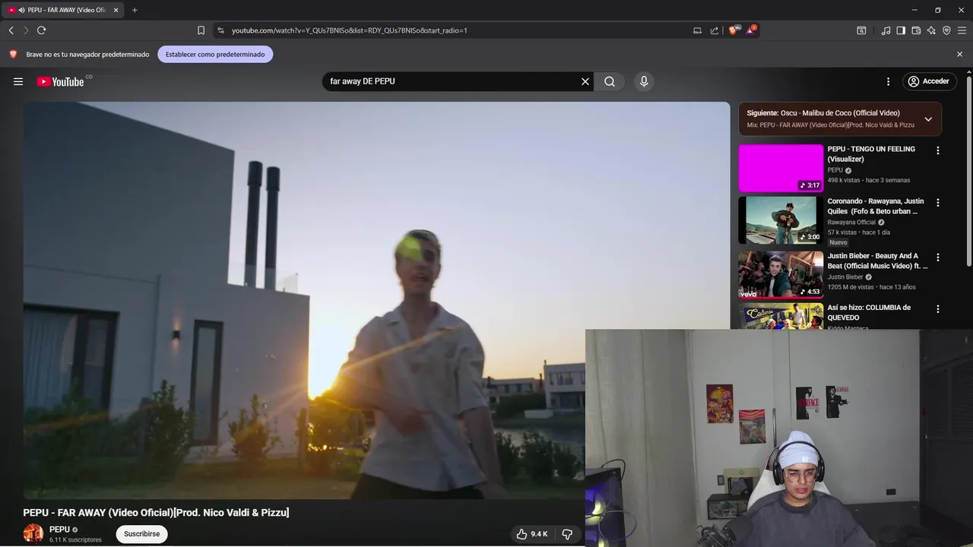Image resolution: width=973 pixels, height=547 pixels.
Task: Open the YouTube hamburger guide menu
Action: 18,81
